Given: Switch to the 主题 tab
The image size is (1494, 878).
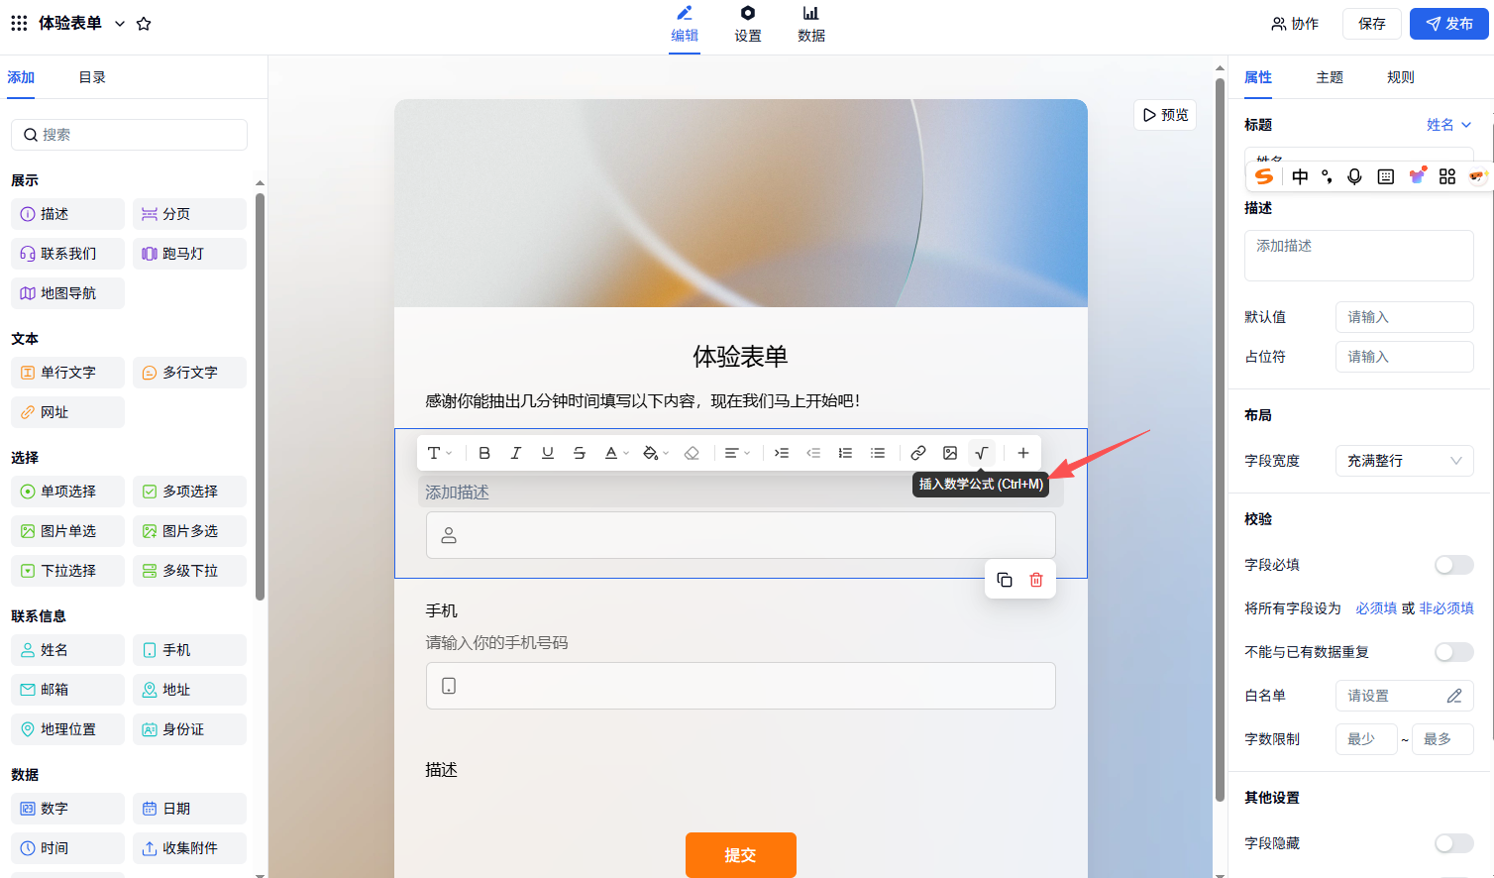Looking at the screenshot, I should [1330, 77].
